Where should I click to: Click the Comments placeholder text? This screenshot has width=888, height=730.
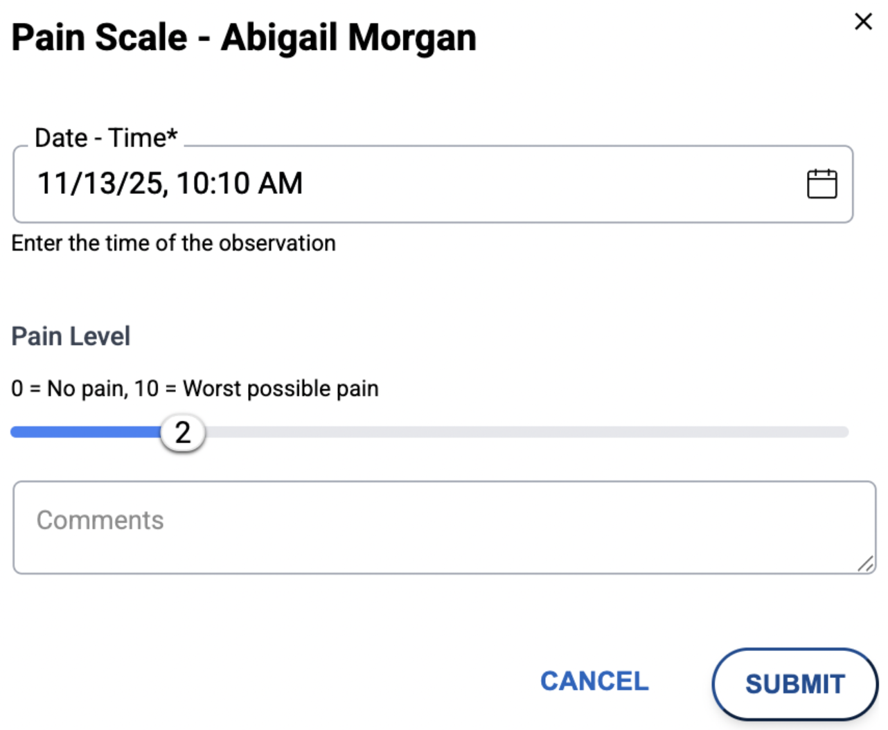[100, 520]
